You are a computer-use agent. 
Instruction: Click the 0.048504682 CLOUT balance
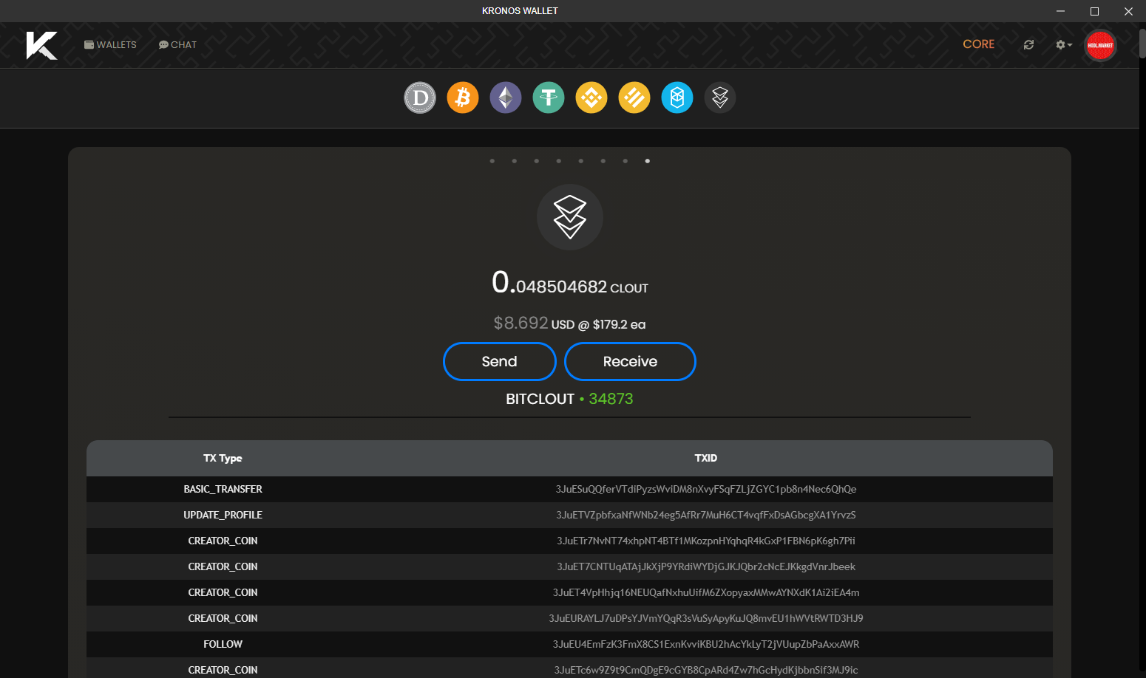pos(570,283)
